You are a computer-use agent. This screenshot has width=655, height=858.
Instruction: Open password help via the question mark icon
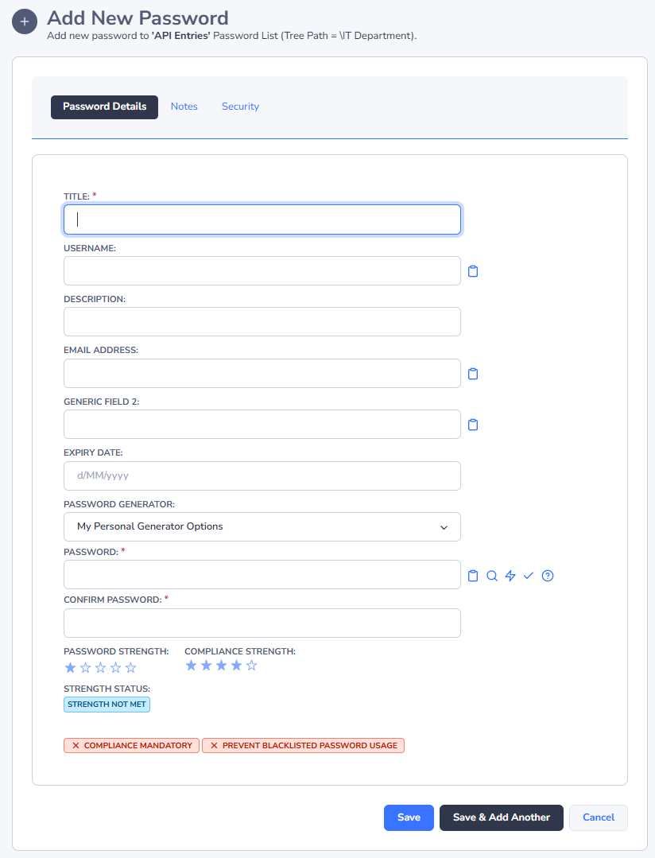point(548,575)
